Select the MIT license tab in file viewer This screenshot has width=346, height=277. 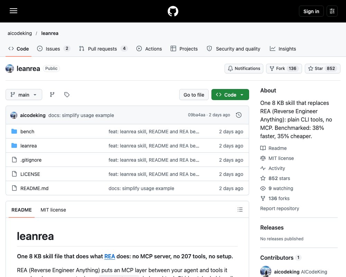click(53, 210)
